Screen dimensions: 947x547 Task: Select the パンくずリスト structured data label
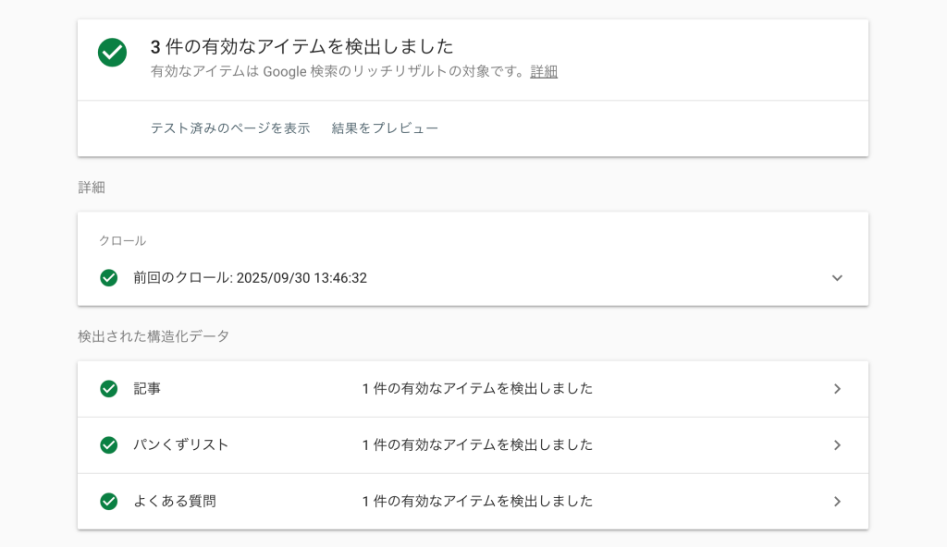click(181, 445)
